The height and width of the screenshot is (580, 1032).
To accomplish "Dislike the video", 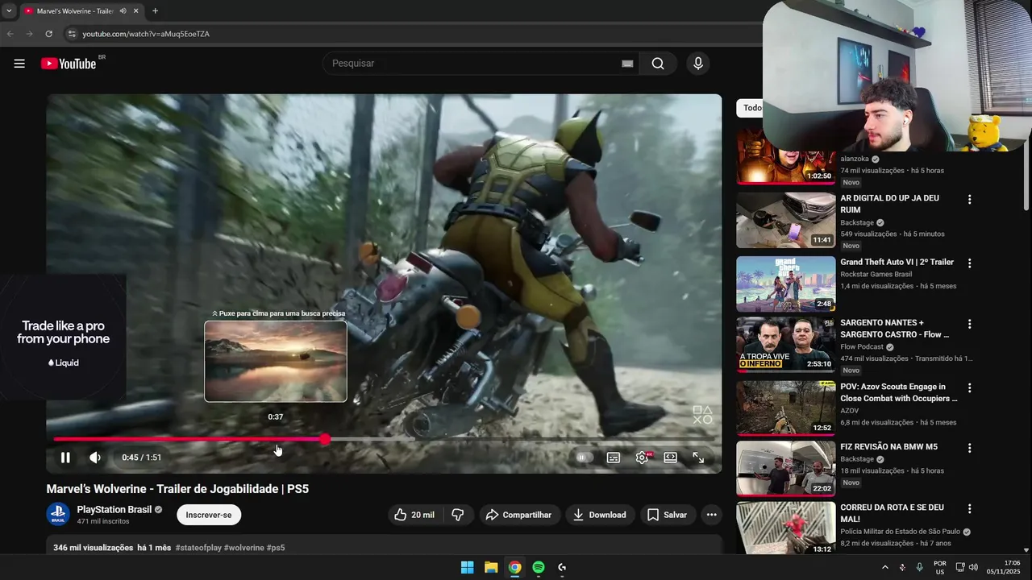I will click(458, 515).
